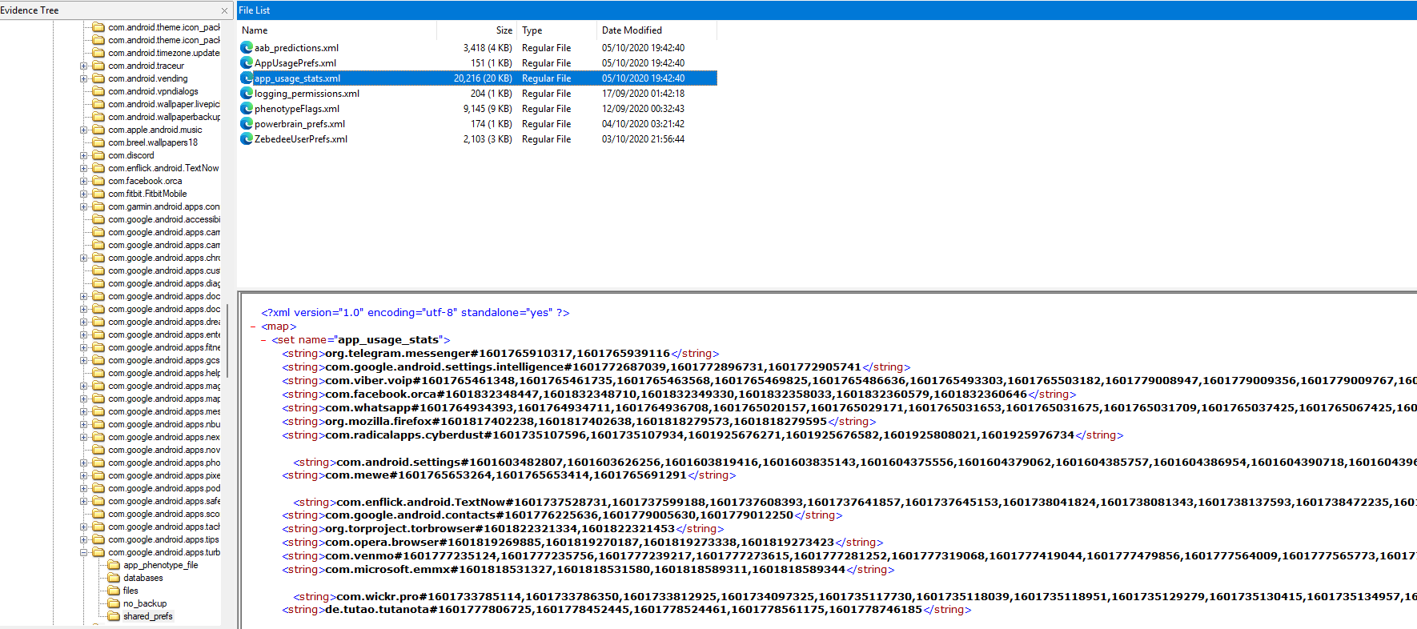This screenshot has width=1417, height=629.
Task: Sort file list by Name column
Action: coord(337,30)
